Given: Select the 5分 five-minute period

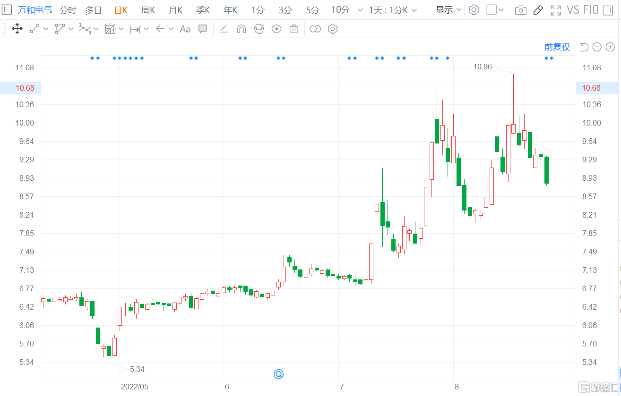Looking at the screenshot, I should tap(312, 10).
